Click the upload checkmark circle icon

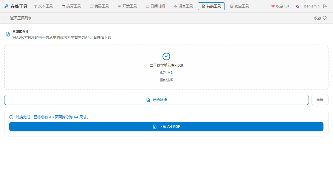coord(166,56)
